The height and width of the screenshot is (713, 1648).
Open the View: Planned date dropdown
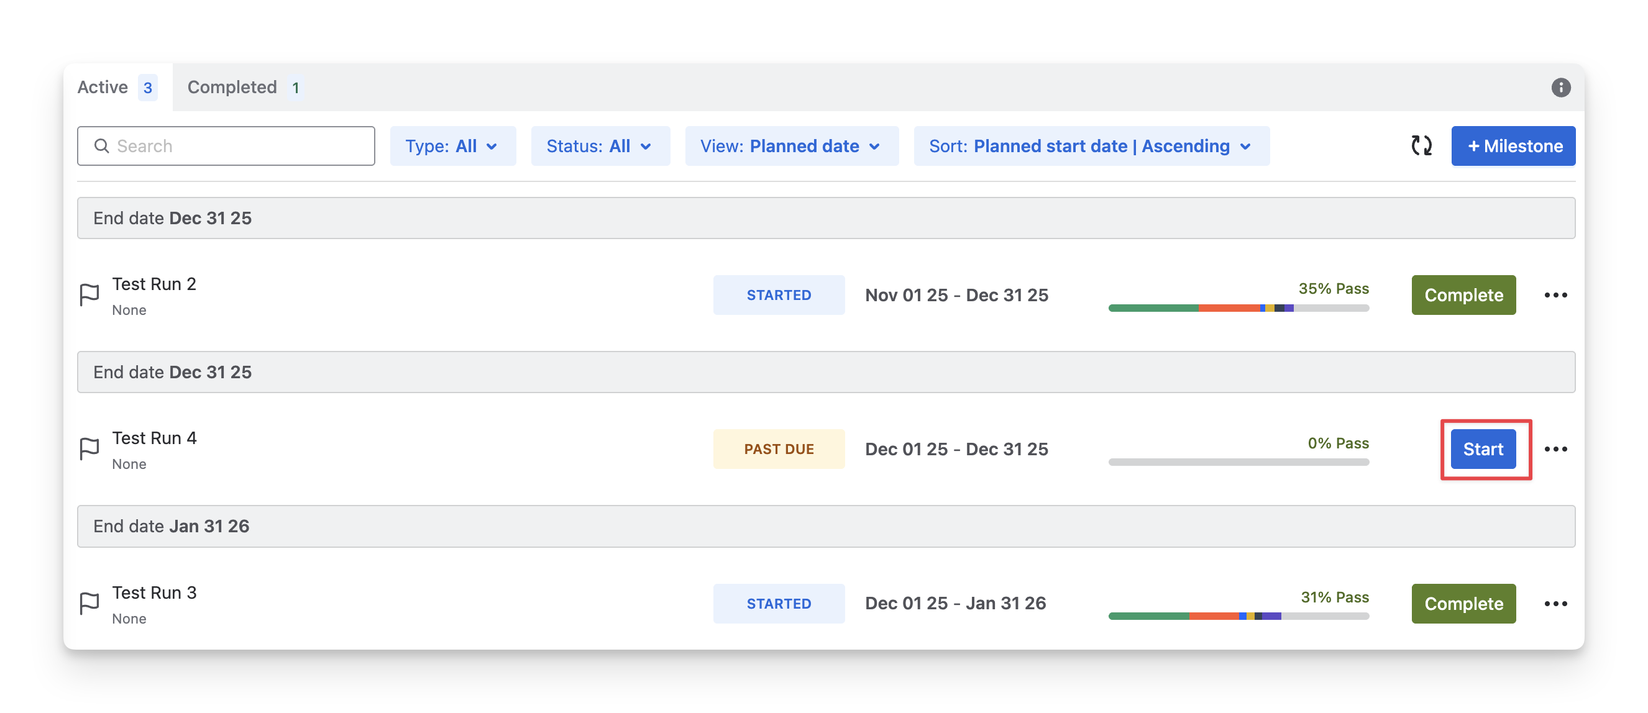pos(790,146)
